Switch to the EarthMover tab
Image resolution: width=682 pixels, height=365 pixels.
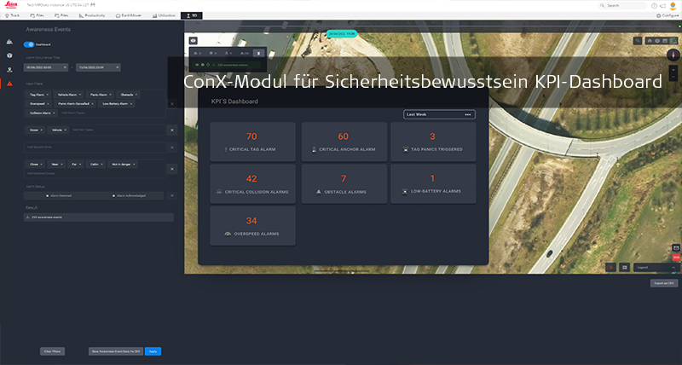pyautogui.click(x=128, y=15)
